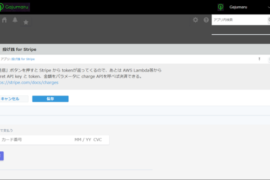Viewport: 270px width, 180px height.
Task: Click the green Gajumaru user avatar icon
Action: click(220, 7)
